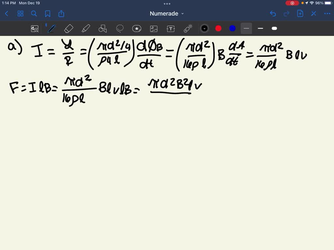This screenshot has width=334, height=250.
Task: Open the more options menu
Action: tap(327, 14)
